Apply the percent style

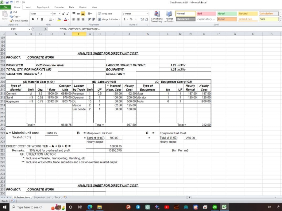pos(131,19)
